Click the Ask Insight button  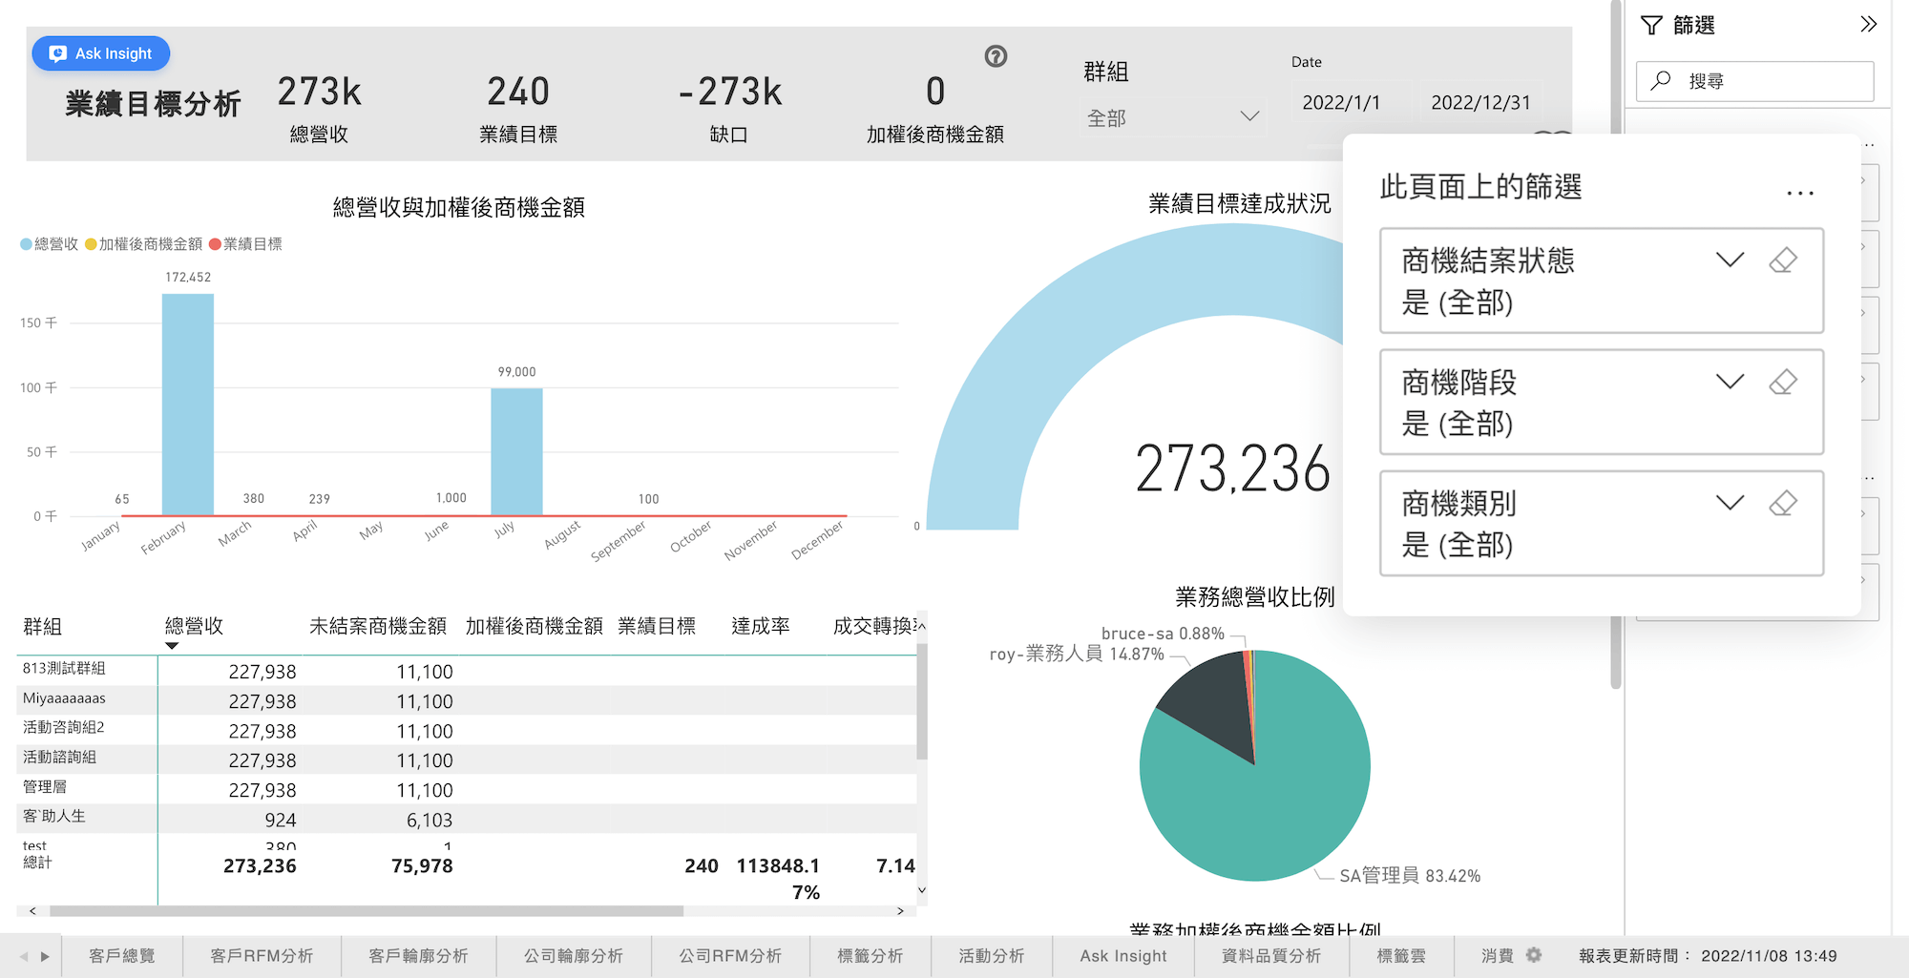coord(101,53)
